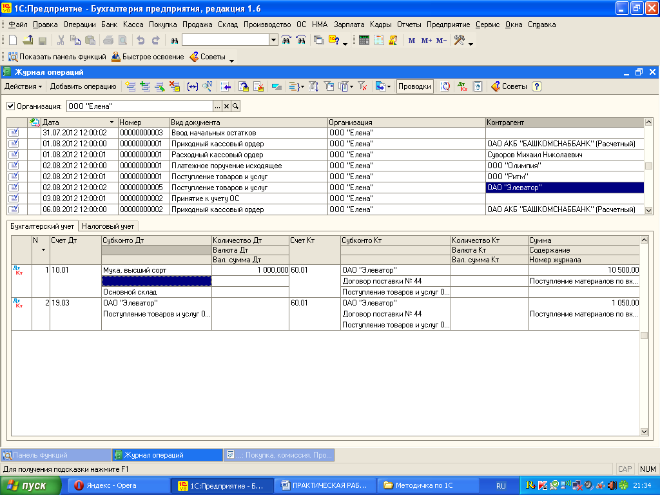Click Показать панель функций button
Screen dimensions: 660x495
pos(57,57)
